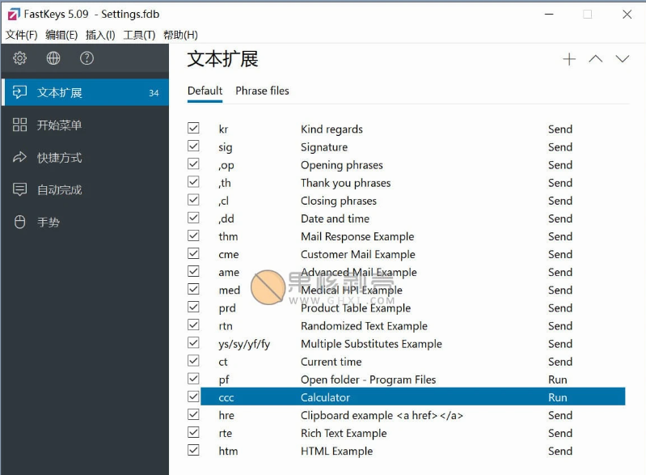Move item down with down chevron
Image resolution: width=646 pixels, height=475 pixels.
(x=623, y=59)
